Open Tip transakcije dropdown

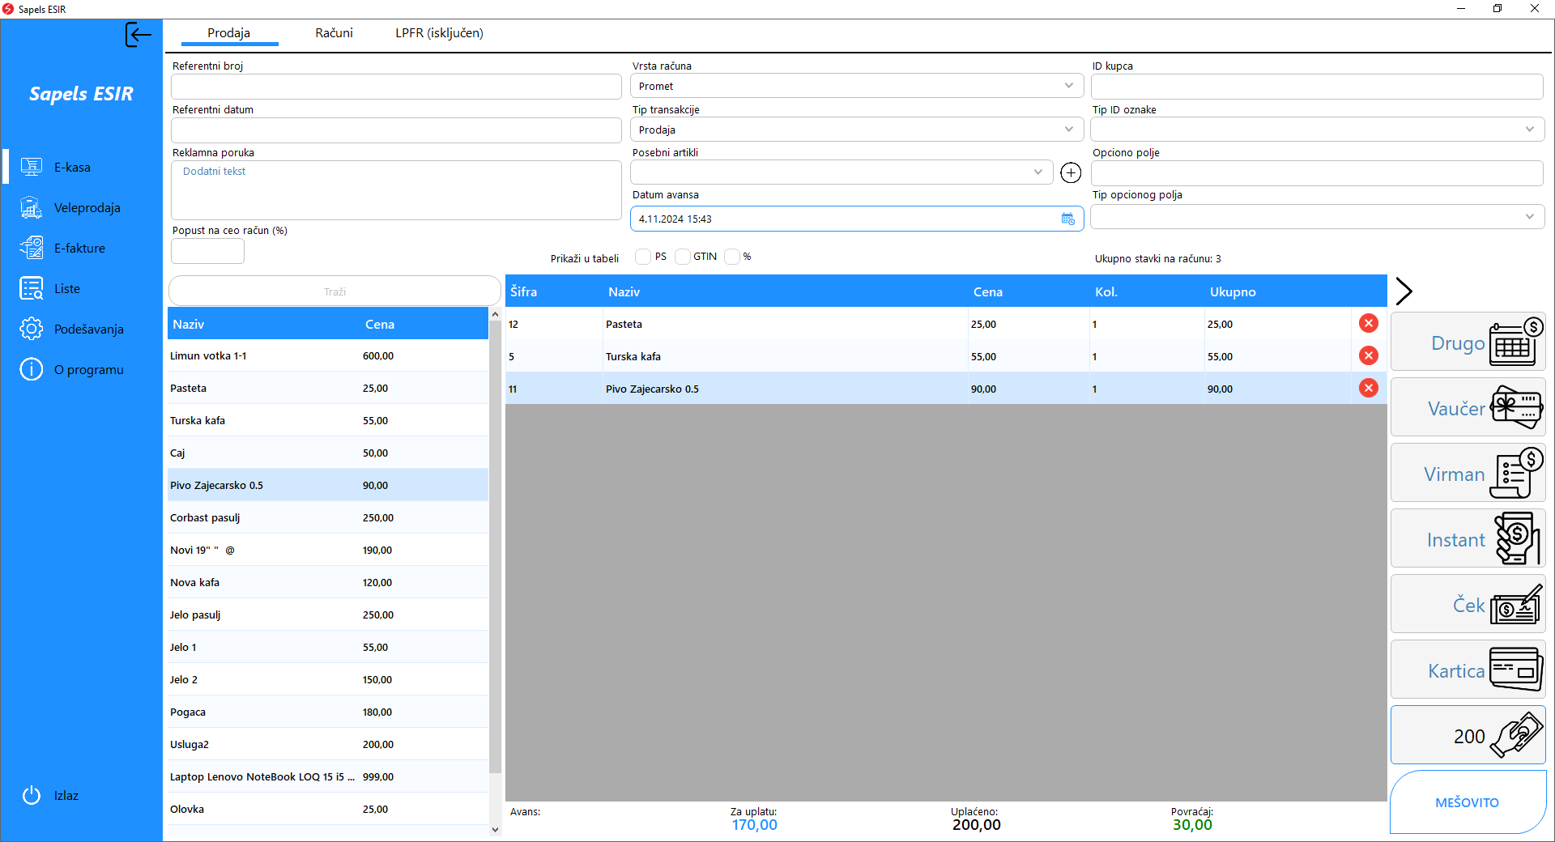[x=857, y=130]
